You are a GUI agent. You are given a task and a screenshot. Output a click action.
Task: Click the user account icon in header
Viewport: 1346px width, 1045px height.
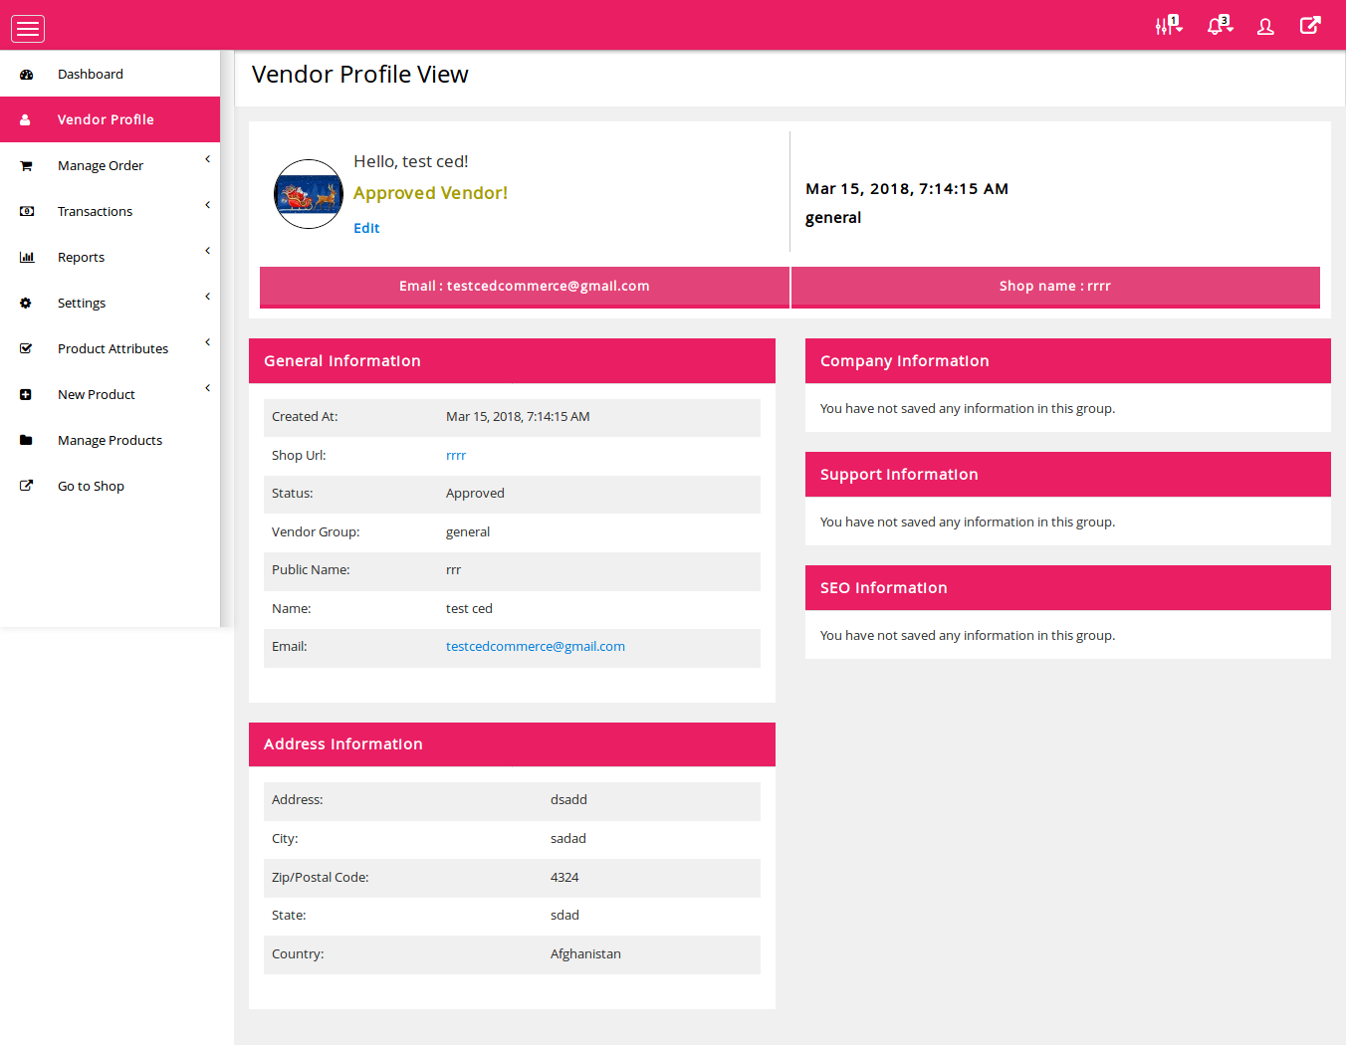[x=1265, y=27]
